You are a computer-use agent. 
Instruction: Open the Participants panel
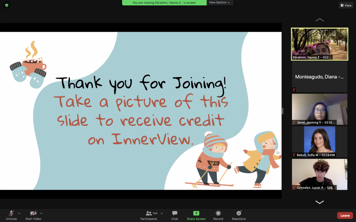(x=149, y=215)
